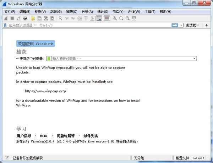
Task: Click the go back arrow icon
Action: tap(67, 18)
